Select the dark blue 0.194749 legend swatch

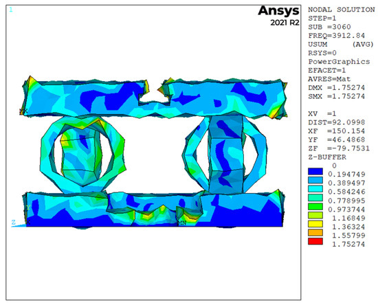(x=315, y=172)
